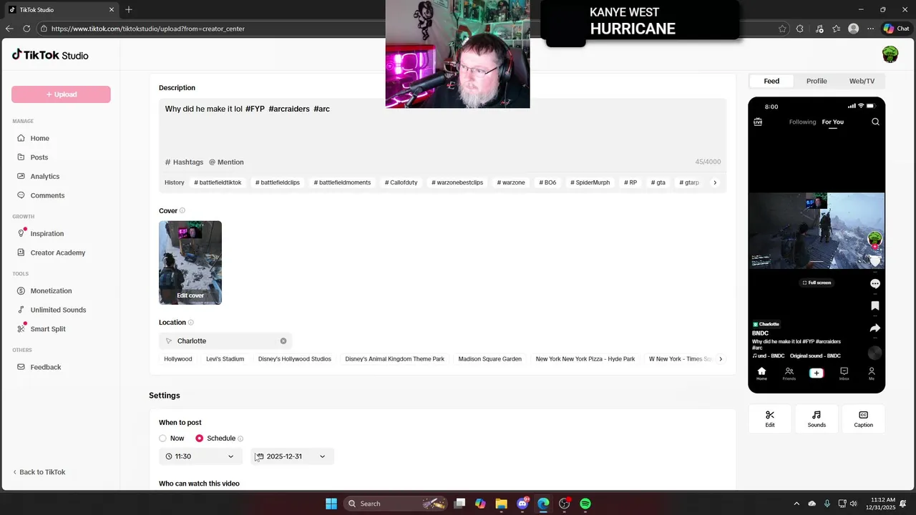Viewport: 916px width, 515px height.
Task: Click the browser address bar
Action: (408, 29)
